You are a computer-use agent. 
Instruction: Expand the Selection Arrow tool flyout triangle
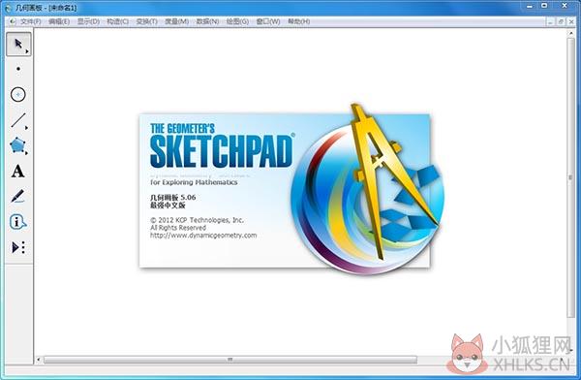pos(27,51)
